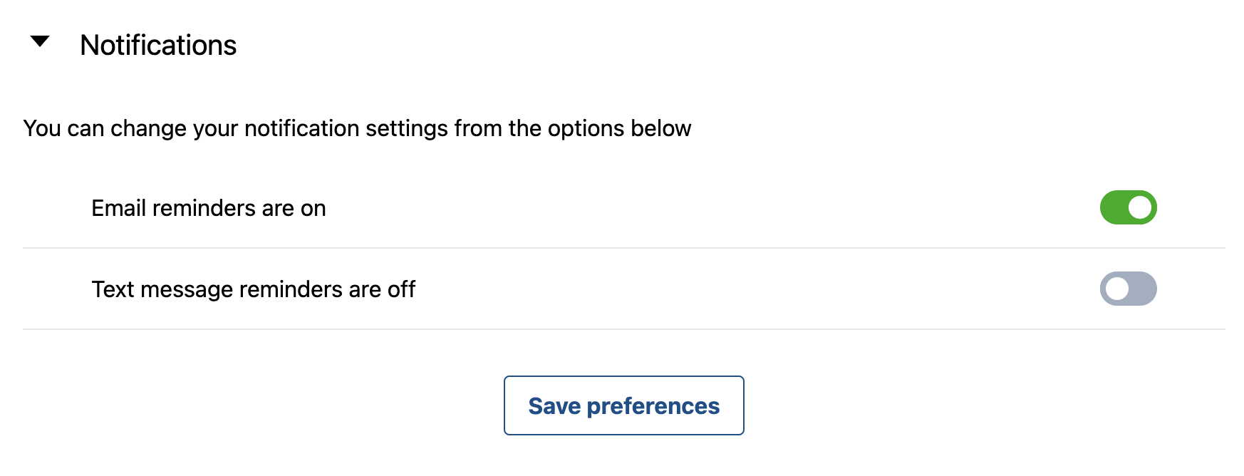Click the downward-pointing triangle icon at the top

coord(40,42)
